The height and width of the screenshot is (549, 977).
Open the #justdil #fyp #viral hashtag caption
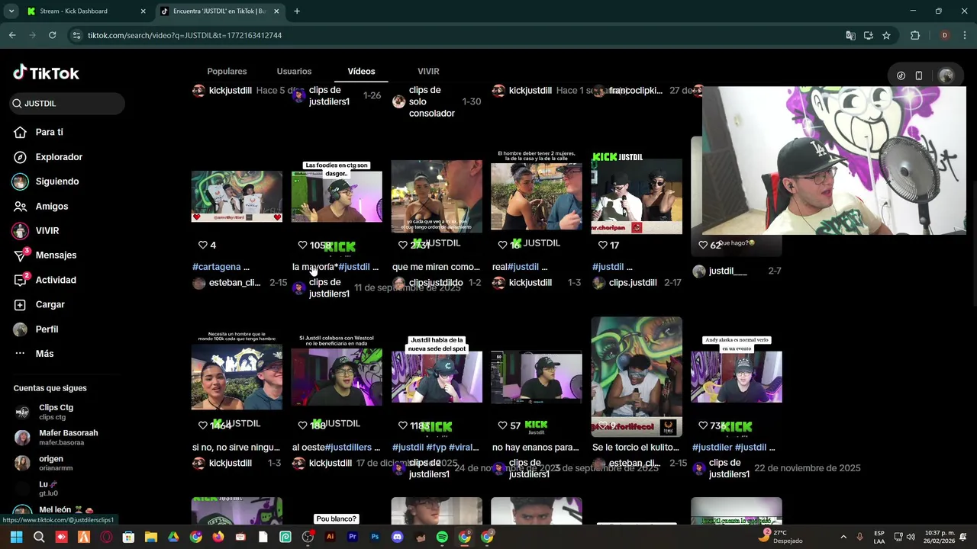[435, 448]
